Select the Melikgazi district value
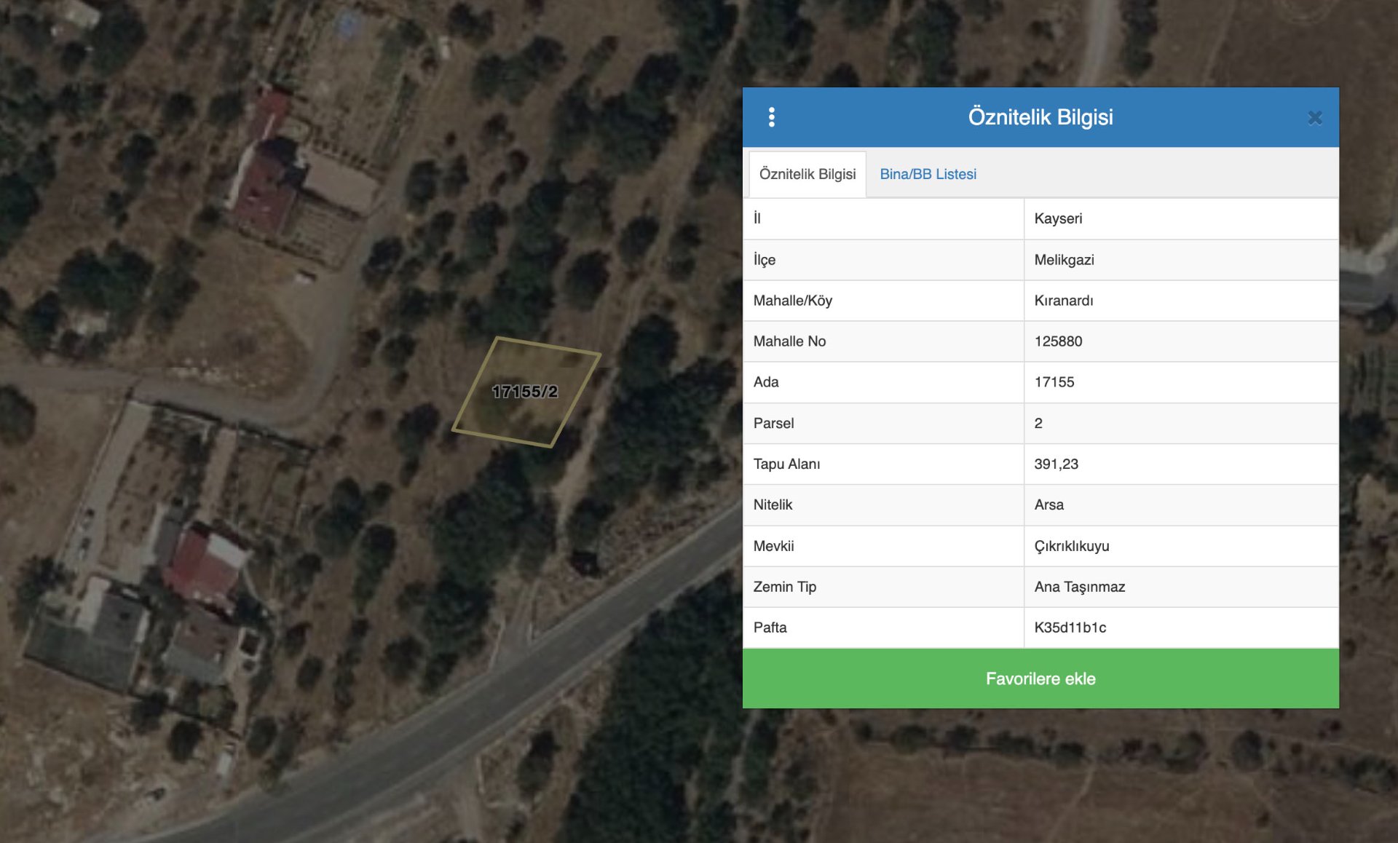Screen dimensions: 1398x843 click(x=1064, y=260)
